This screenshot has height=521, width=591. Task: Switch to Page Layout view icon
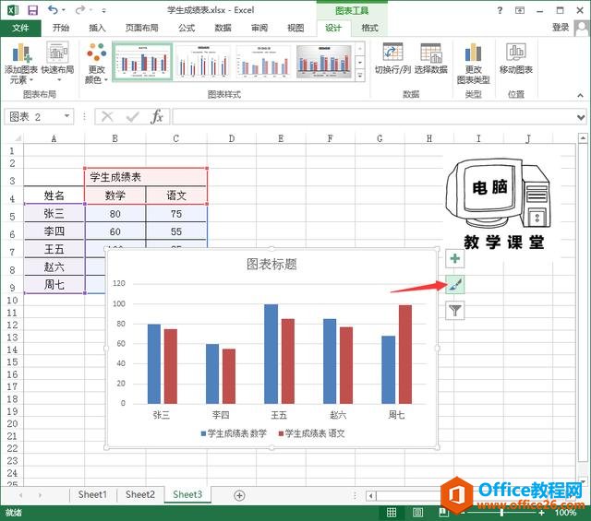pos(417,513)
